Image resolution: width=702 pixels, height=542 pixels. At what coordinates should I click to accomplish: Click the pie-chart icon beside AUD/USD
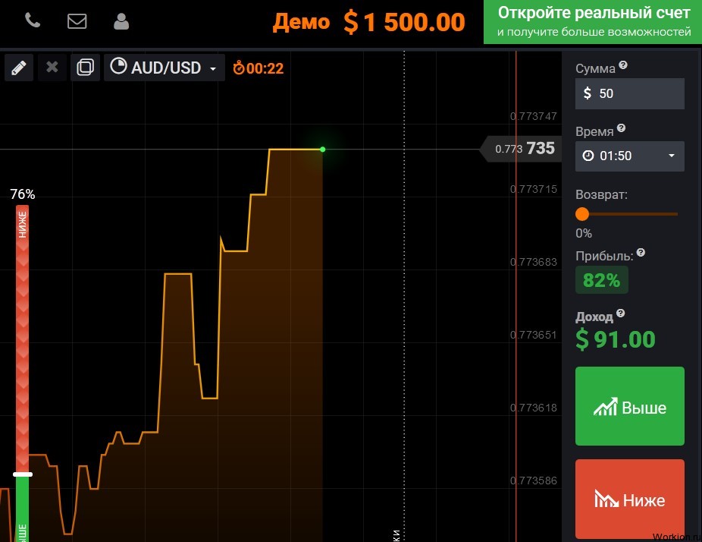[x=118, y=66]
